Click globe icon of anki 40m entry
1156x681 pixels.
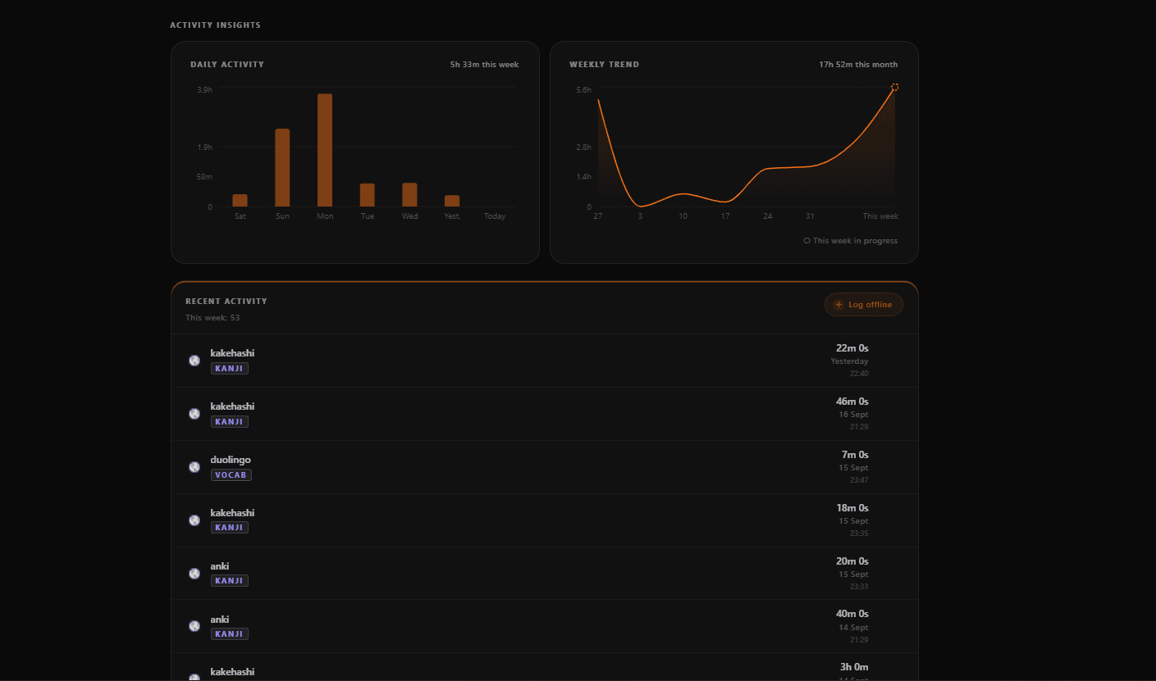(x=194, y=626)
